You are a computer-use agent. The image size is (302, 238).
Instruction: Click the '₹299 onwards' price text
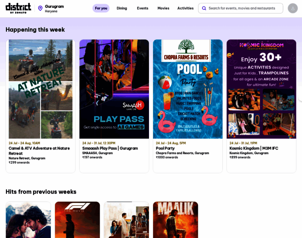[x=19, y=163]
